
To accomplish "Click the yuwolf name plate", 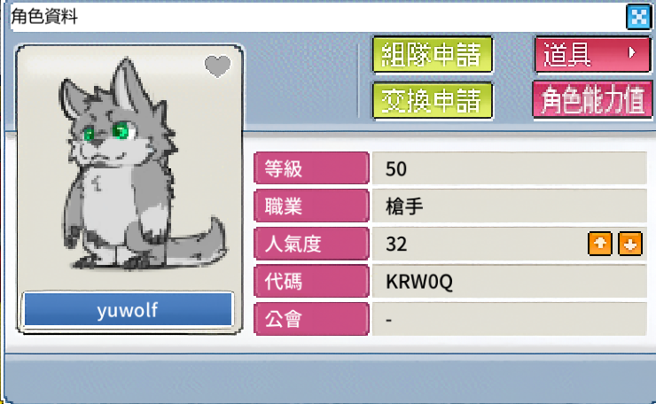I will pos(128,310).
